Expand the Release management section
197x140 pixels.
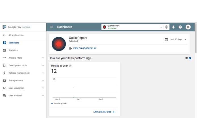click(x=43, y=73)
